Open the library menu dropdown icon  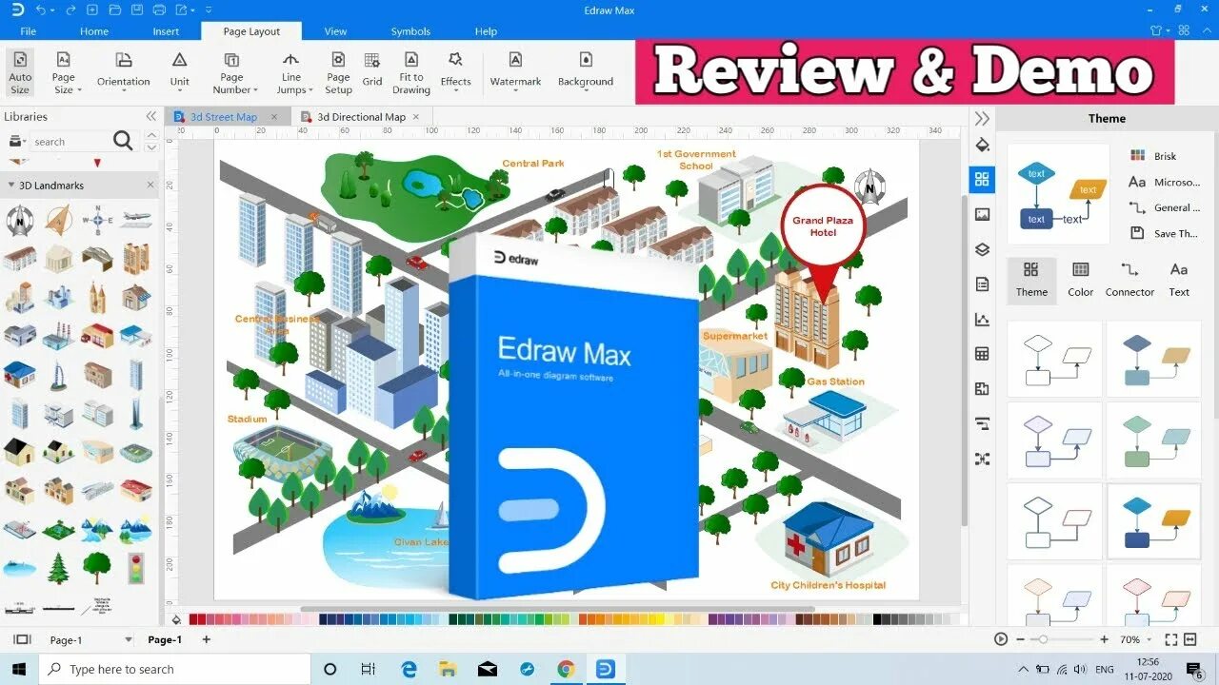[16, 142]
